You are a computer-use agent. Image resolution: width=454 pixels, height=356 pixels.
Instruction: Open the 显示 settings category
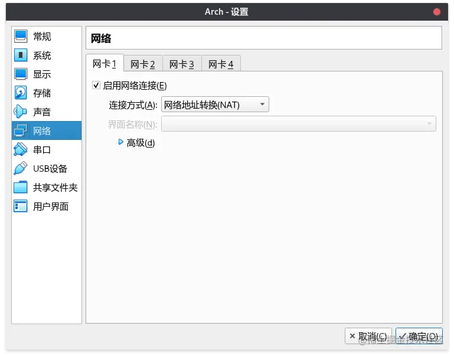click(x=47, y=74)
